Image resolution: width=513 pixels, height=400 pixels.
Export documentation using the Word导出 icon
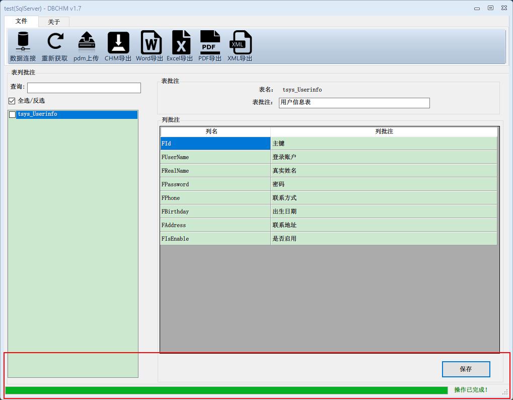[x=149, y=46]
